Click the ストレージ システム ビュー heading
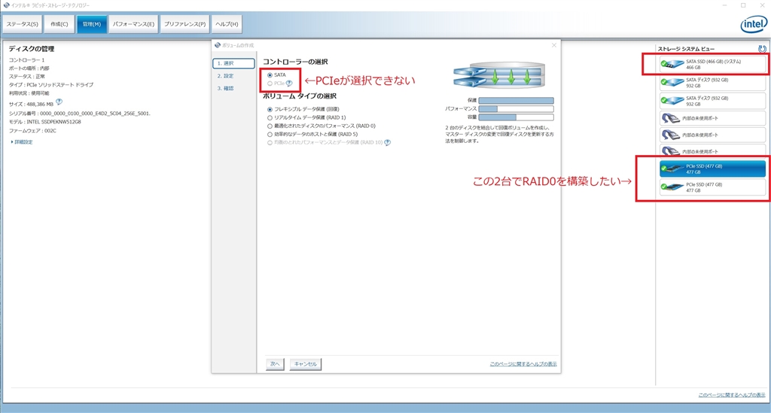771x413 pixels. (687, 49)
